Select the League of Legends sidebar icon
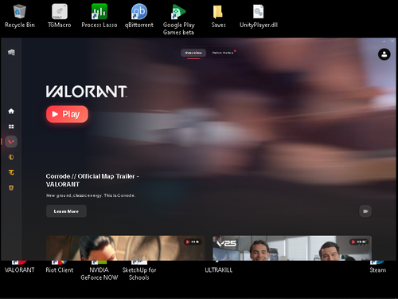 11,157
